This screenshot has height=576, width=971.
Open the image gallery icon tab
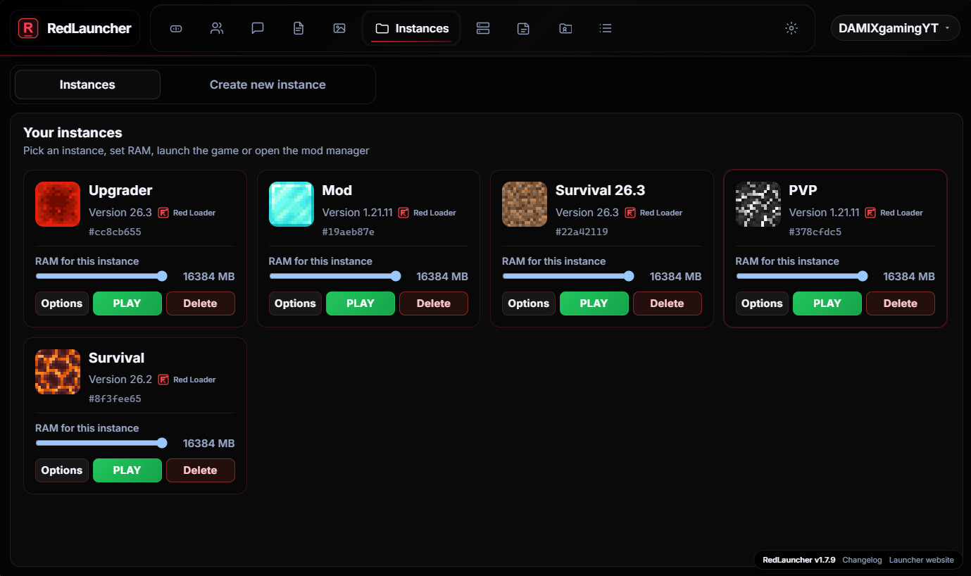(339, 28)
